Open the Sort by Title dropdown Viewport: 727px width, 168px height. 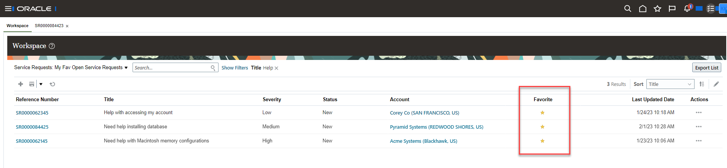(x=670, y=84)
